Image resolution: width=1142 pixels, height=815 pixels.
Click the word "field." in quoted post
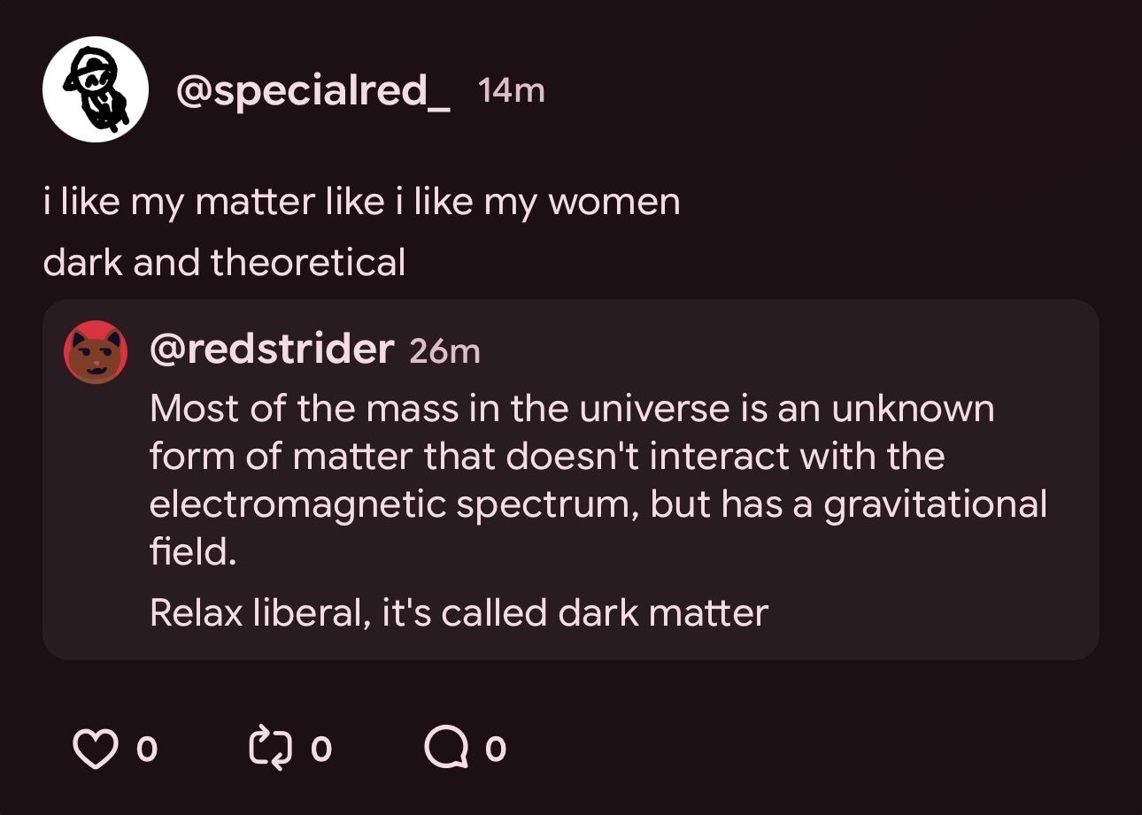coord(193,553)
